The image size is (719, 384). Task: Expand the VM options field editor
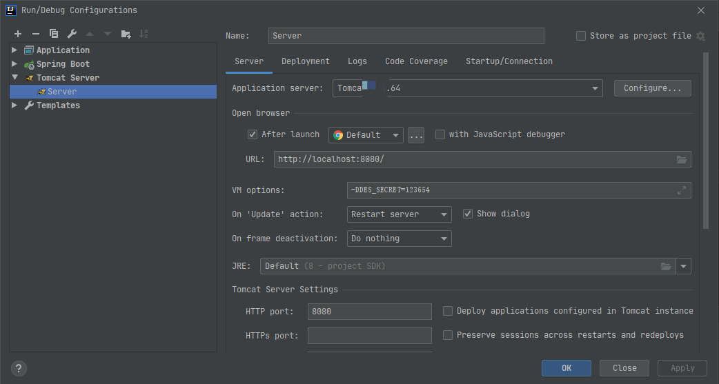682,190
